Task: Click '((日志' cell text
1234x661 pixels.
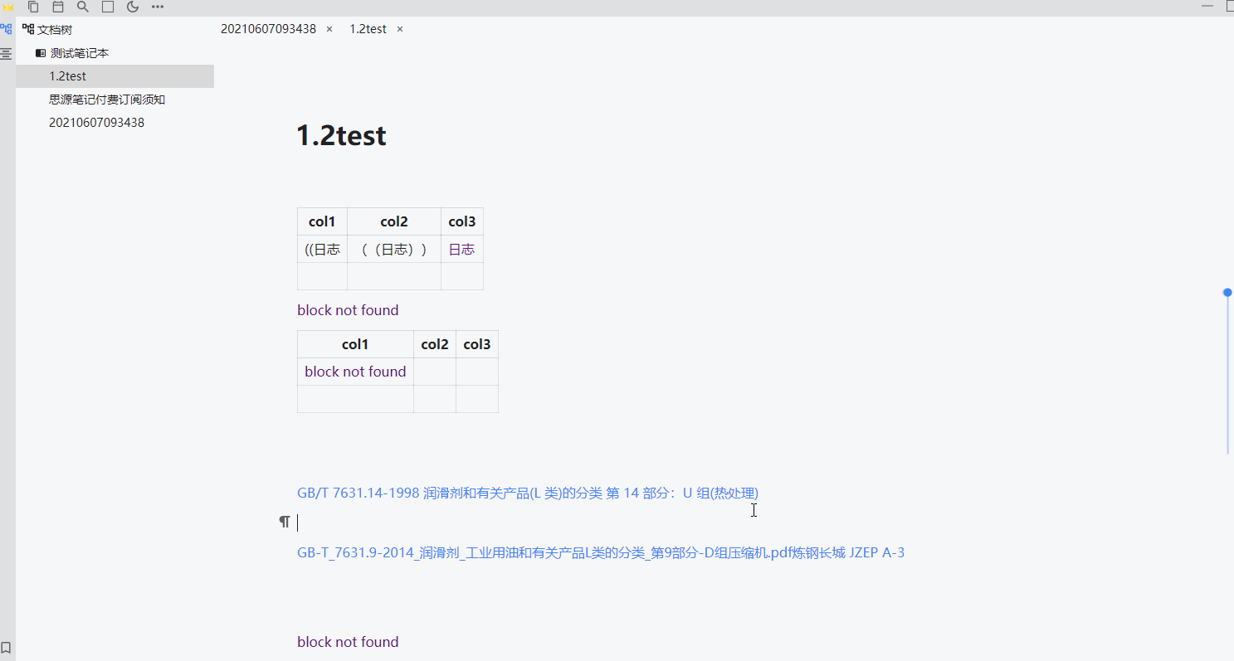Action: tap(322, 249)
